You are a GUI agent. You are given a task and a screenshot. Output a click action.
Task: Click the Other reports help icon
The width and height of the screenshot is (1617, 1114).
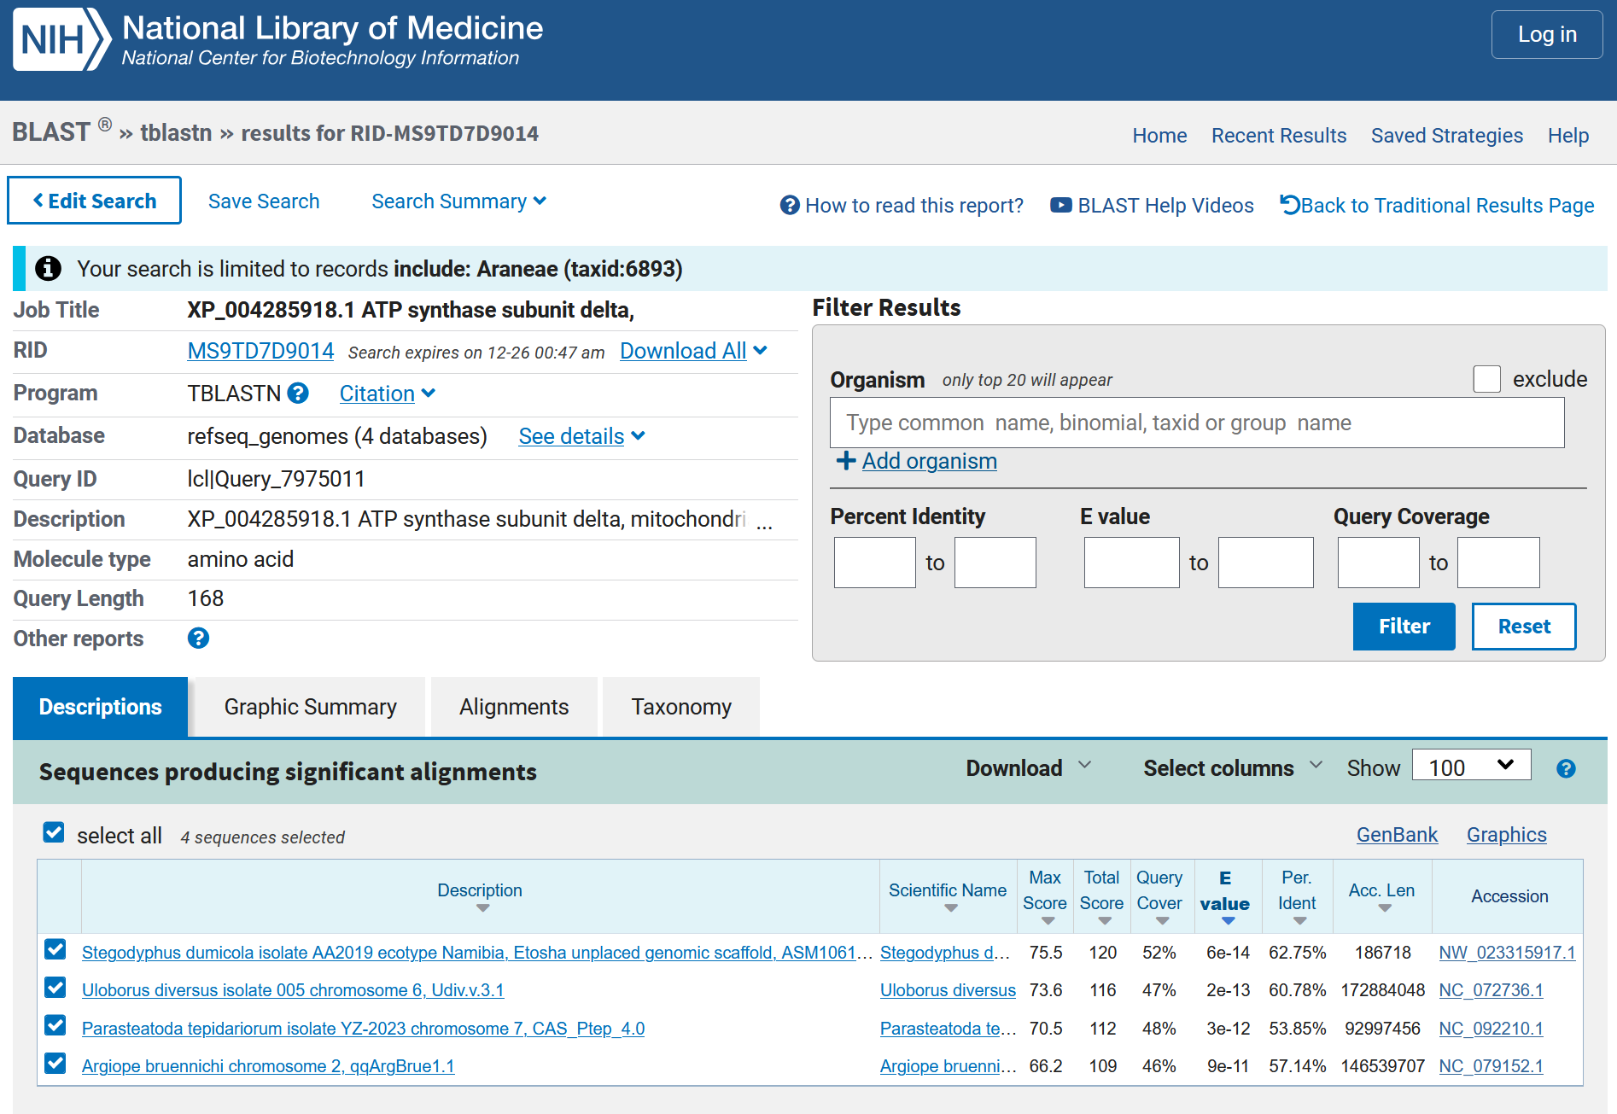198,638
